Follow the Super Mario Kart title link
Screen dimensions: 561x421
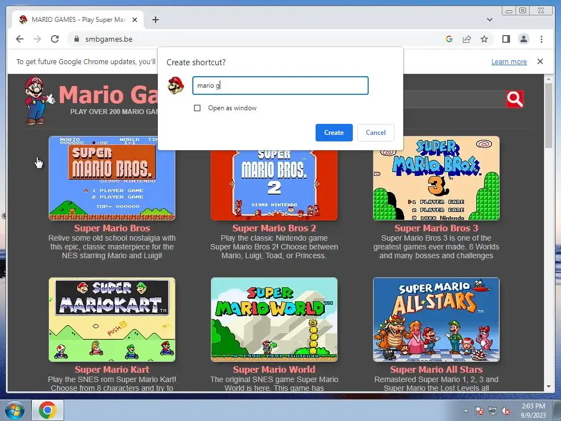pyautogui.click(x=112, y=369)
